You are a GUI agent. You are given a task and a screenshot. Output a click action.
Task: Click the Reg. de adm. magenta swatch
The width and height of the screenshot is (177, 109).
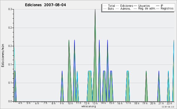coord(135,9)
